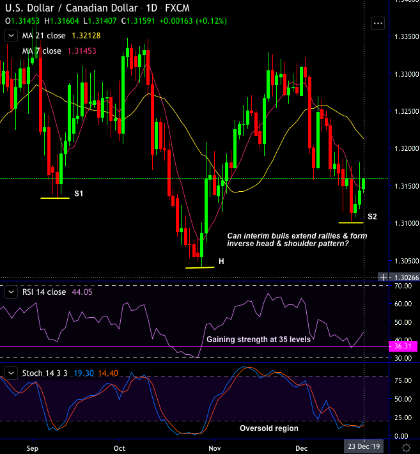Select the S1 annotation label
This screenshot has height=454, width=420.
[x=79, y=193]
